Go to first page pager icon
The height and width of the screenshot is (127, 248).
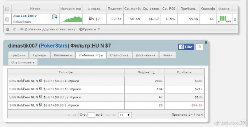click(x=68, y=115)
